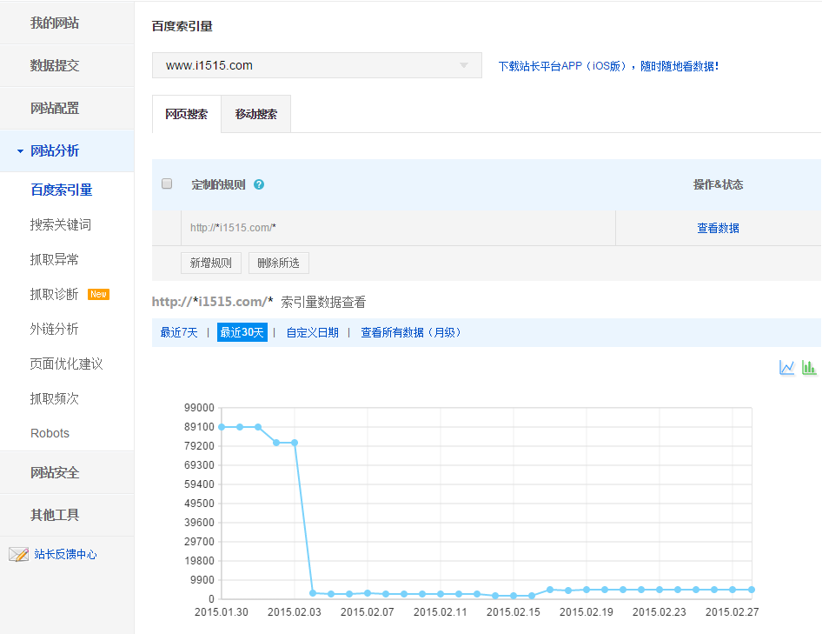Expand the 网站配置 sidebar section
822x634 pixels.
(55, 108)
